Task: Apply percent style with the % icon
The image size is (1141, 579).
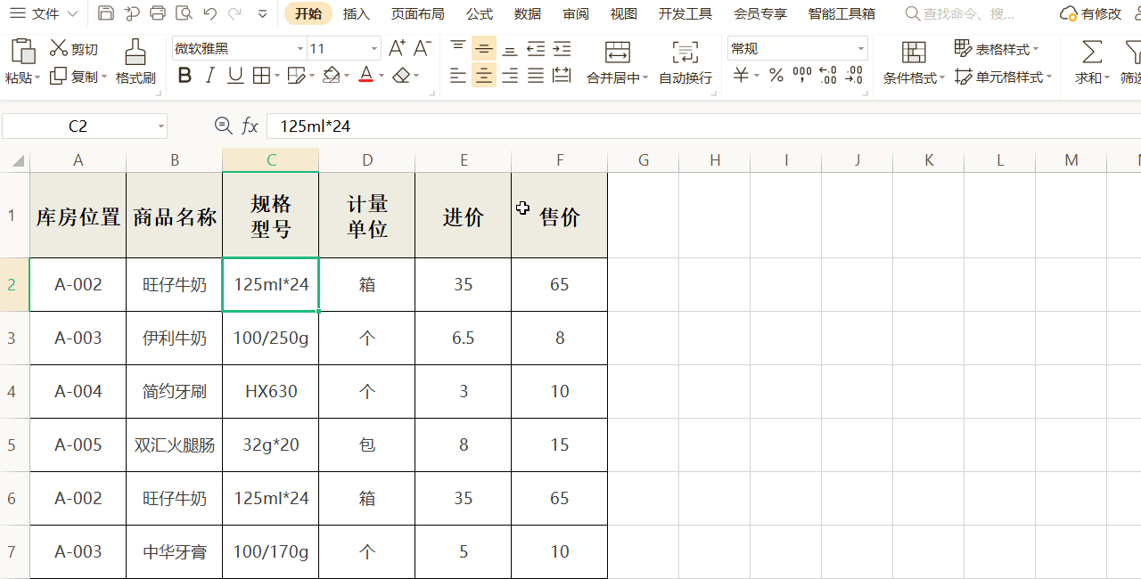Action: pyautogui.click(x=776, y=76)
